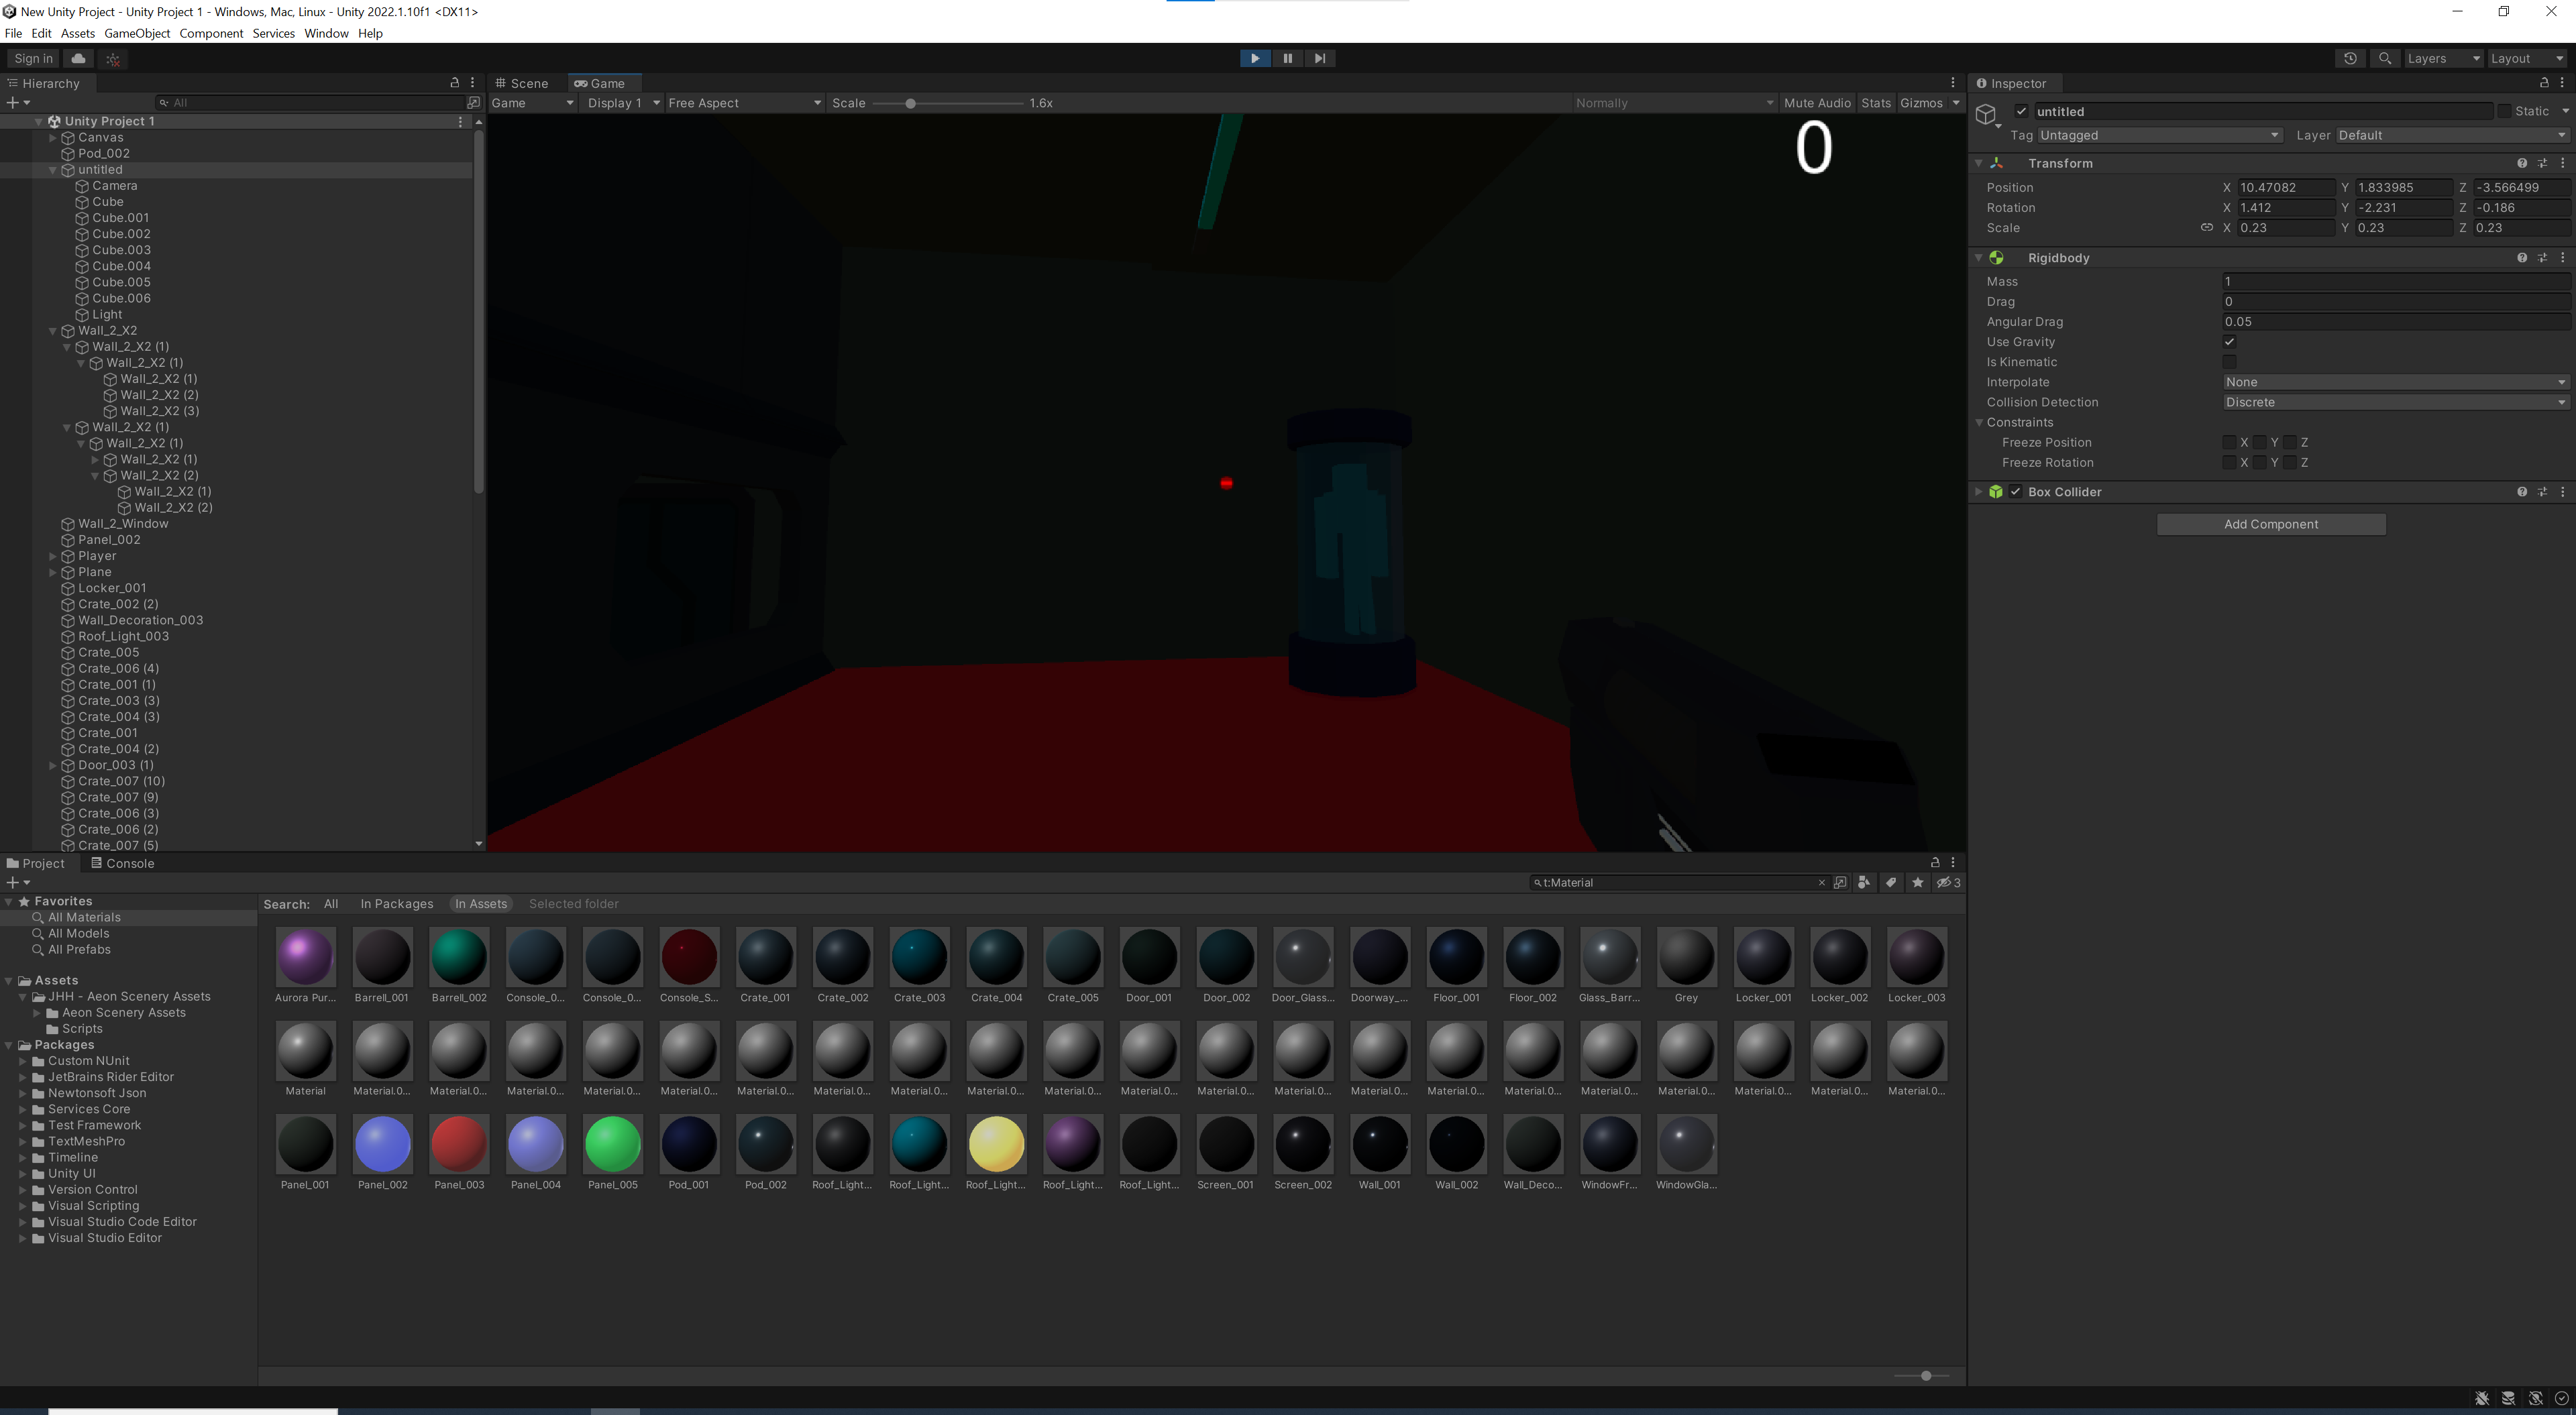
Task: Click the Step frame button
Action: click(x=1320, y=58)
